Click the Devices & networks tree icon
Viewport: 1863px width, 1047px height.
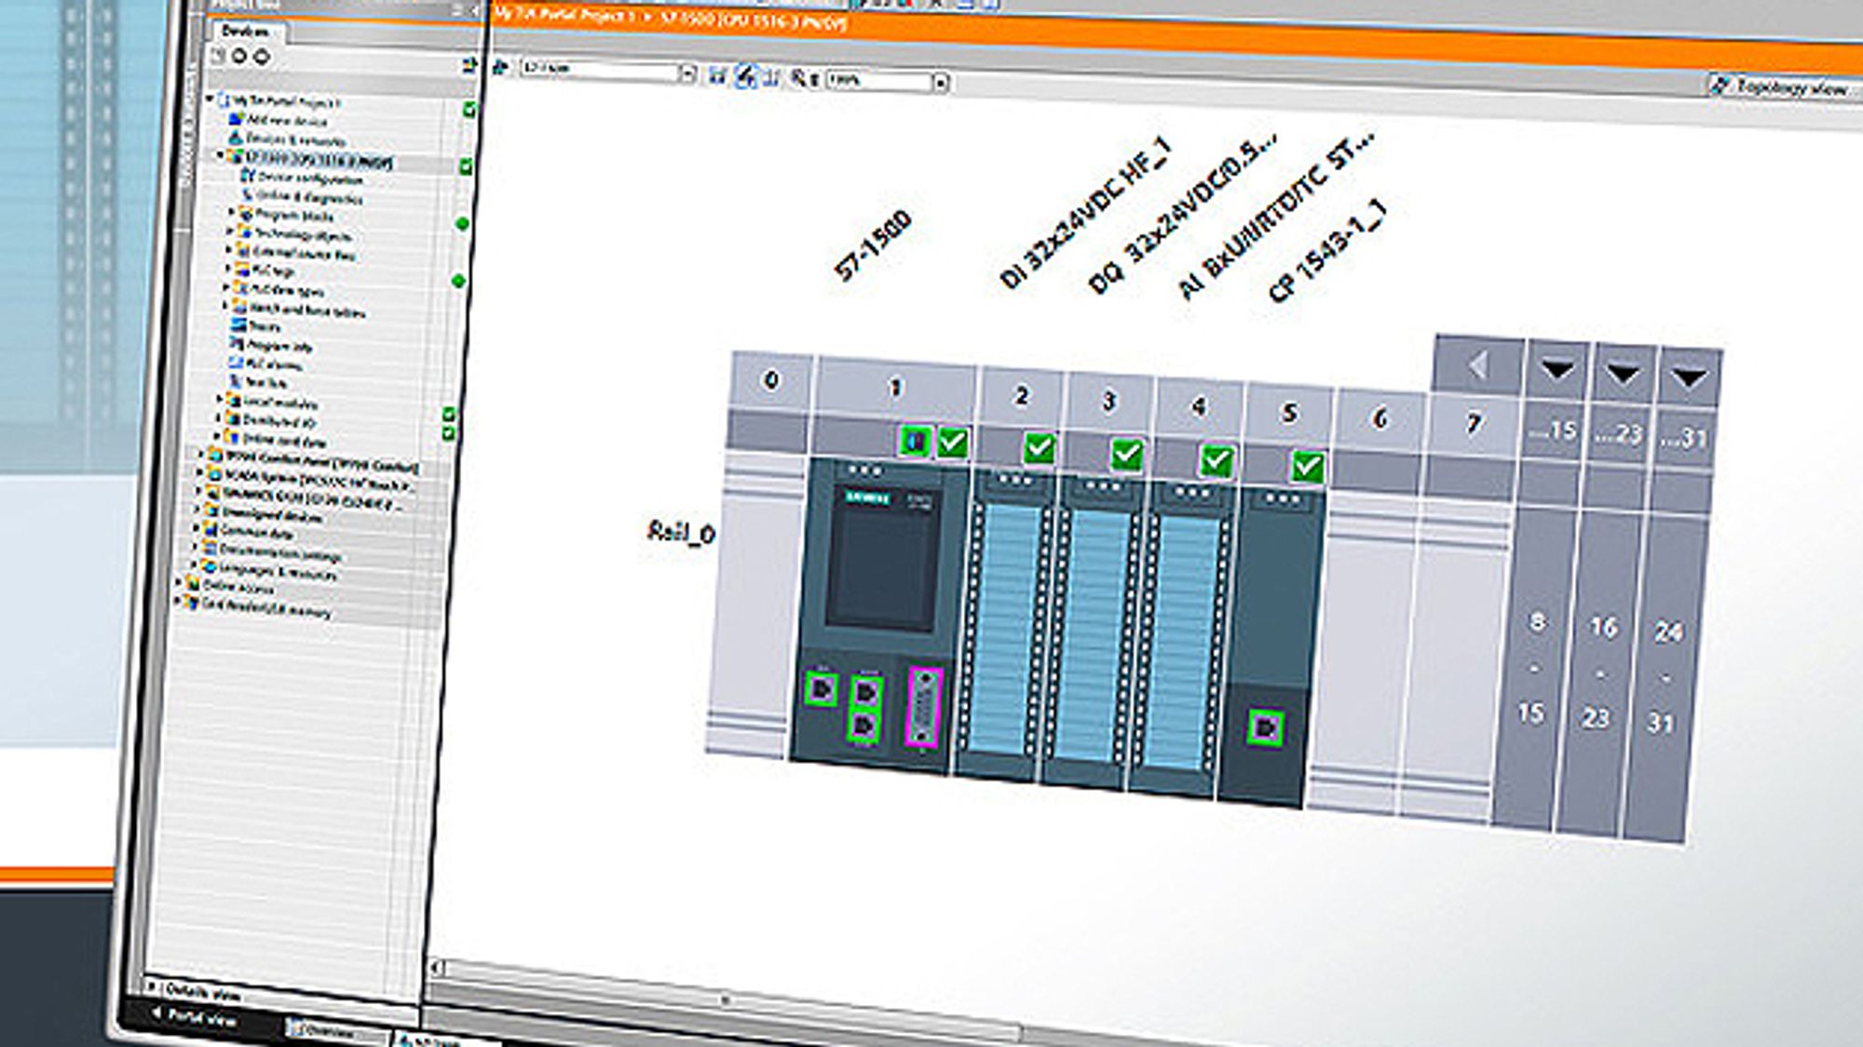[237, 137]
